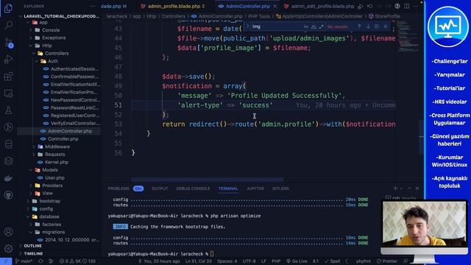Open the Extensions view
471x265 pixels.
tap(8, 77)
